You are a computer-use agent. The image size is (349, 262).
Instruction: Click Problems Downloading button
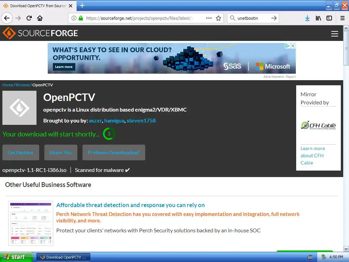coord(114,152)
